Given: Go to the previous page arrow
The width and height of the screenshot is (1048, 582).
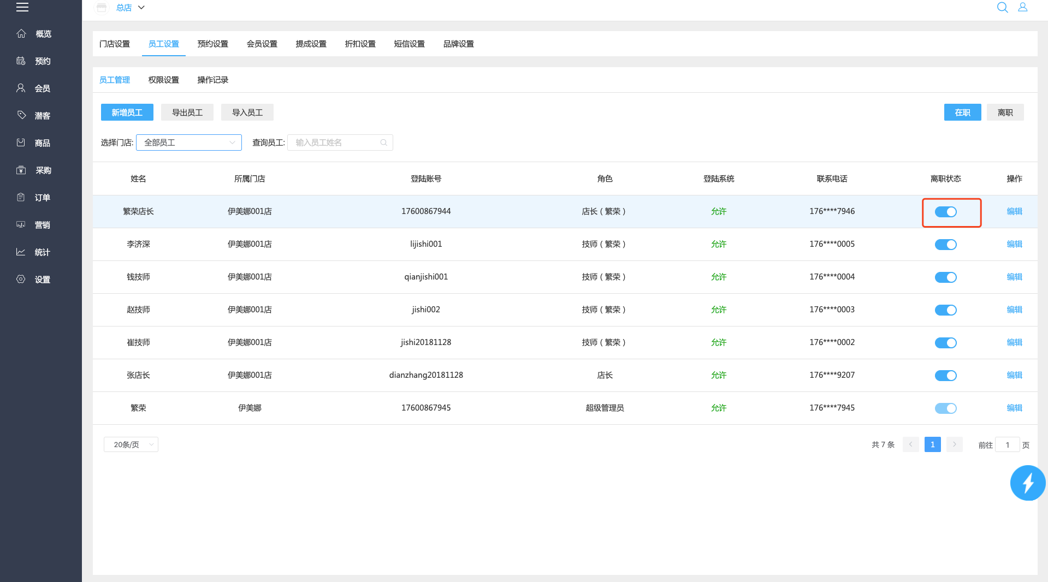Looking at the screenshot, I should (x=911, y=444).
